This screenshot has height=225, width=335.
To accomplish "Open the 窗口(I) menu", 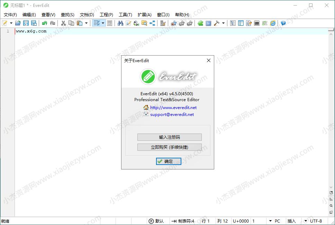I will pyautogui.click(x=163, y=15).
